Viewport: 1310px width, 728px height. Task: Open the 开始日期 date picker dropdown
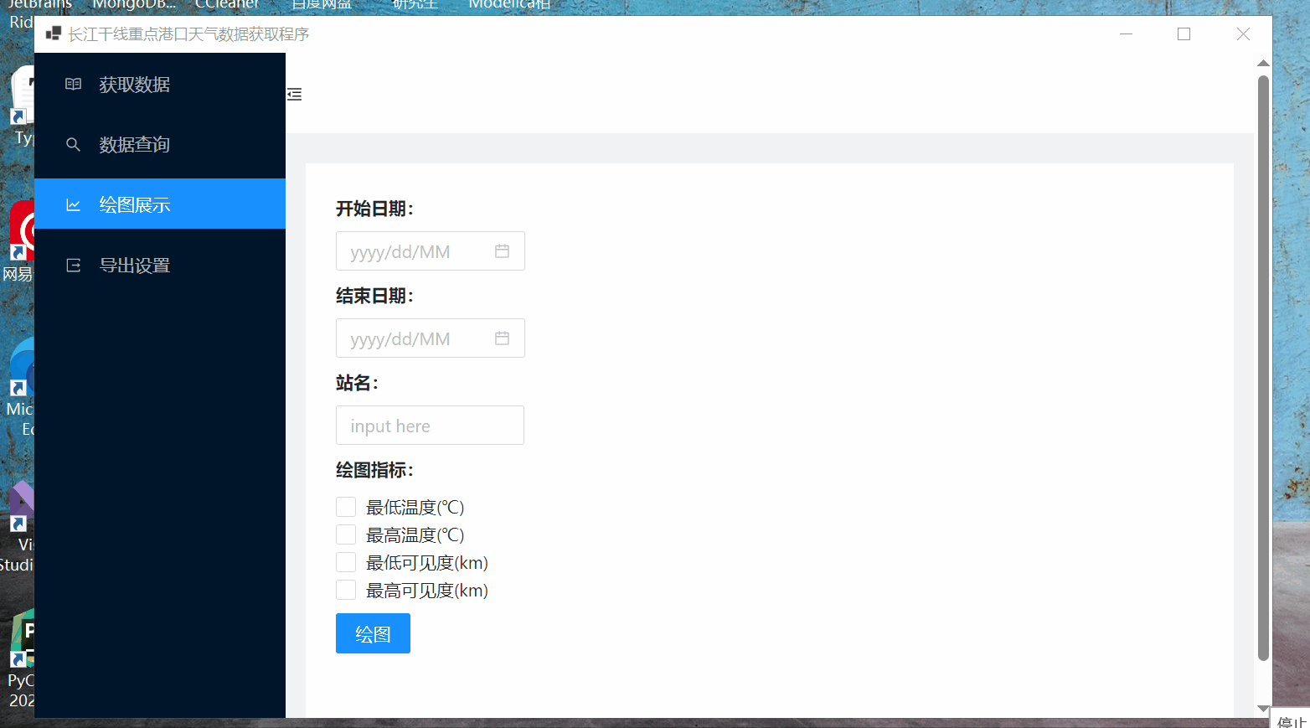tap(419, 250)
